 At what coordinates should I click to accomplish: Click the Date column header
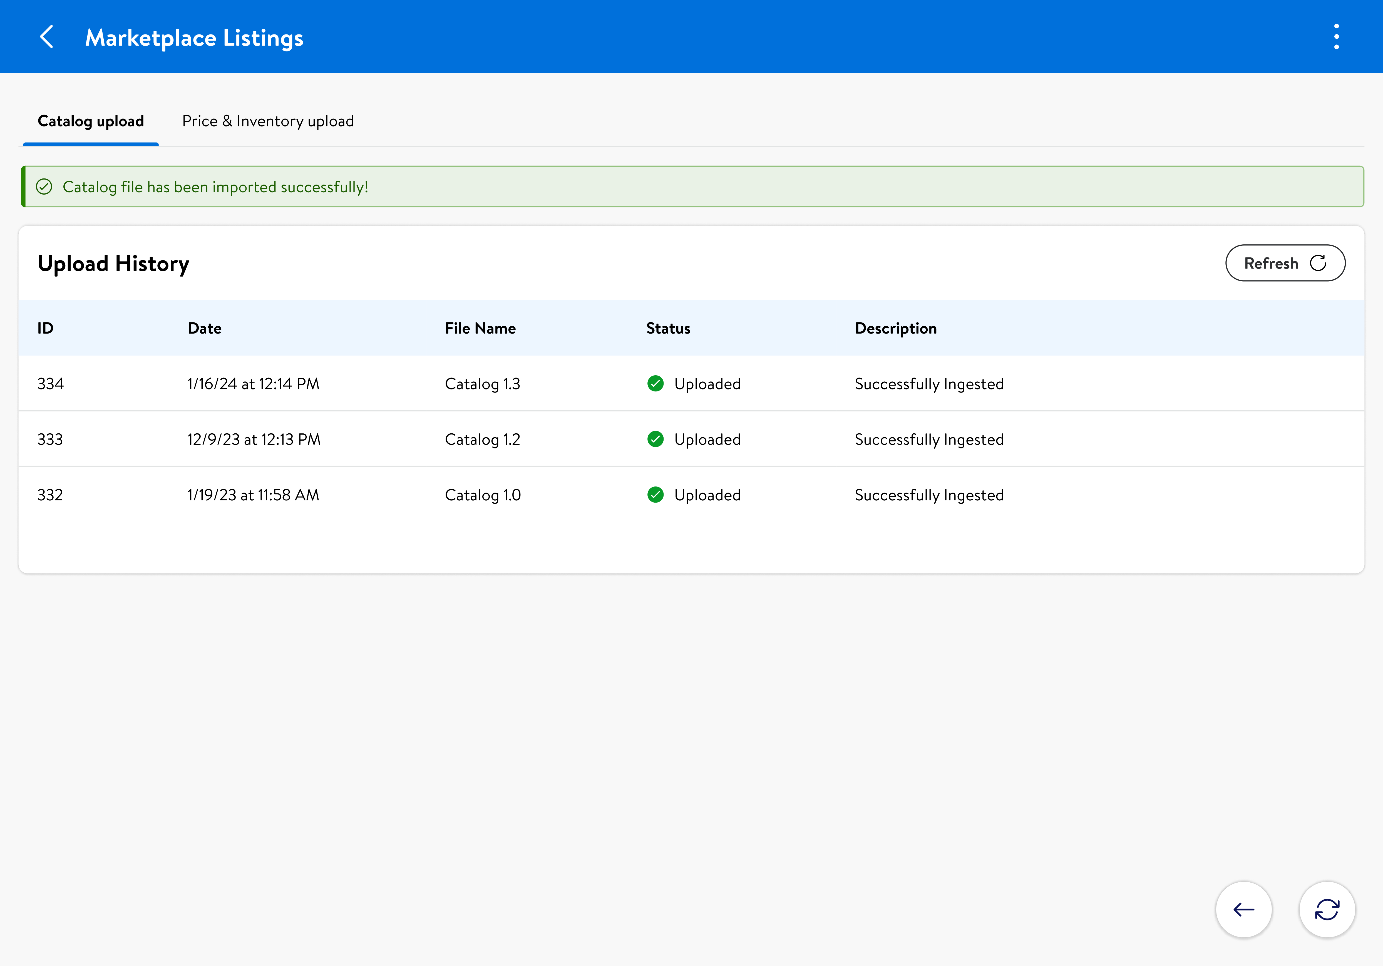pos(204,328)
